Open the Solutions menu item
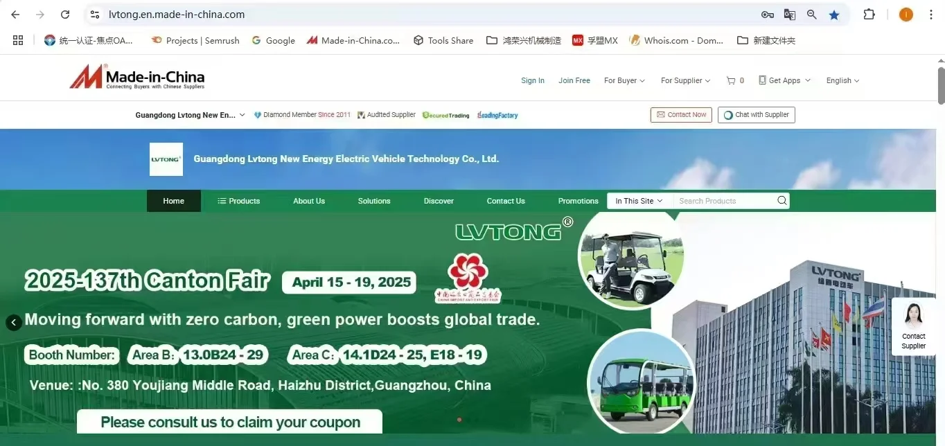Image resolution: width=945 pixels, height=446 pixels. (x=374, y=201)
